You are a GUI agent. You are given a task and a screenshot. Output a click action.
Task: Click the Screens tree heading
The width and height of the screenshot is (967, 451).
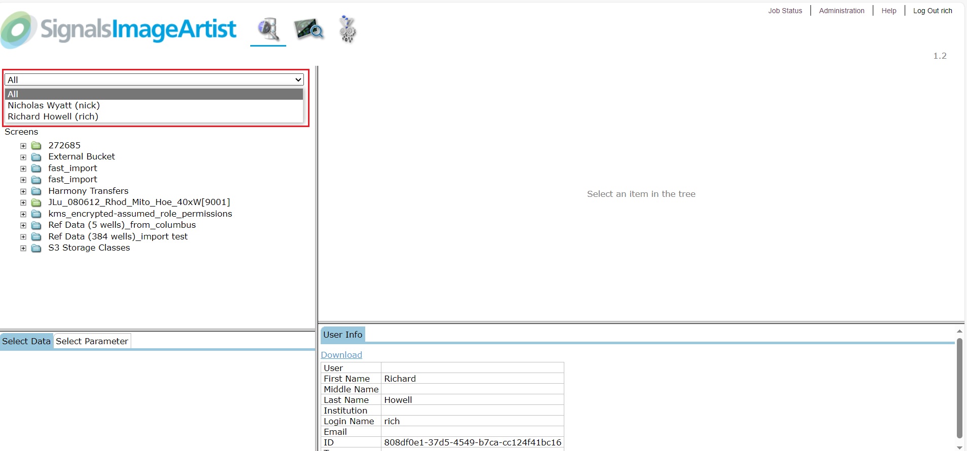coord(21,132)
